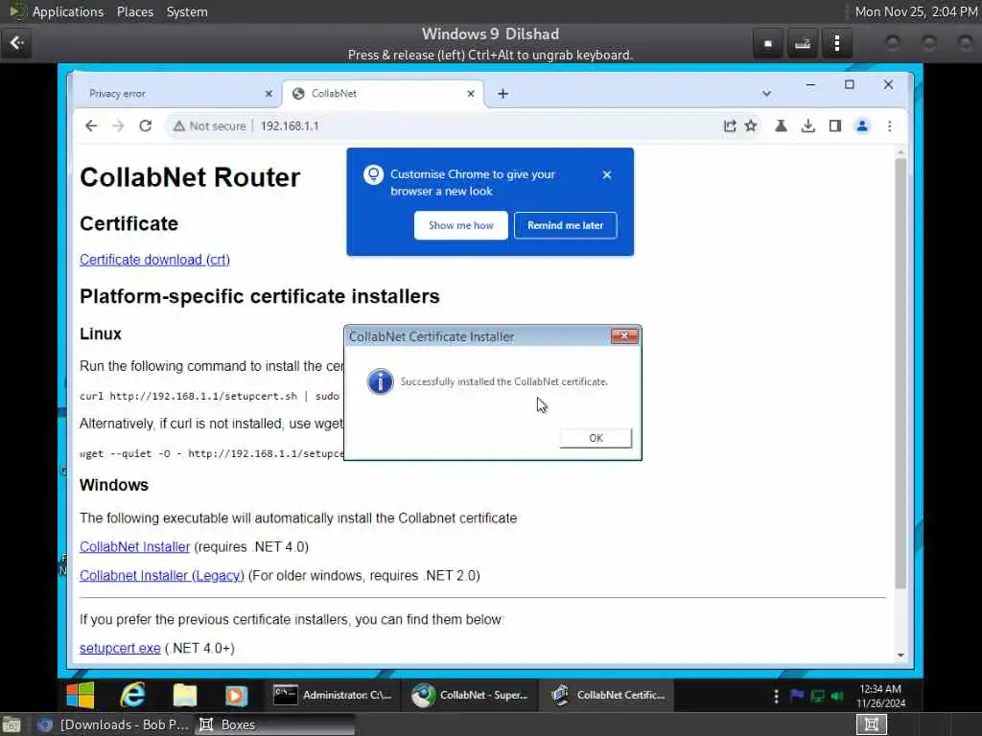Open Chrome Labs flask icon
Screen dimensions: 982x736
point(781,126)
